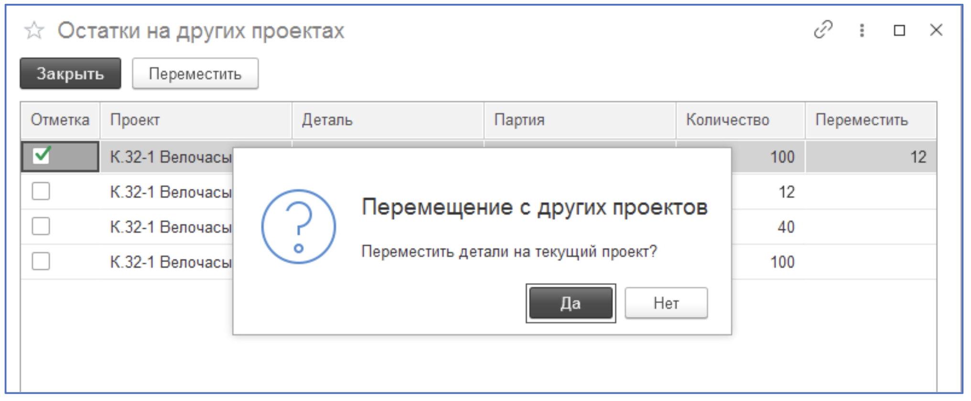Sort by the Проект column header

pyautogui.click(x=195, y=120)
